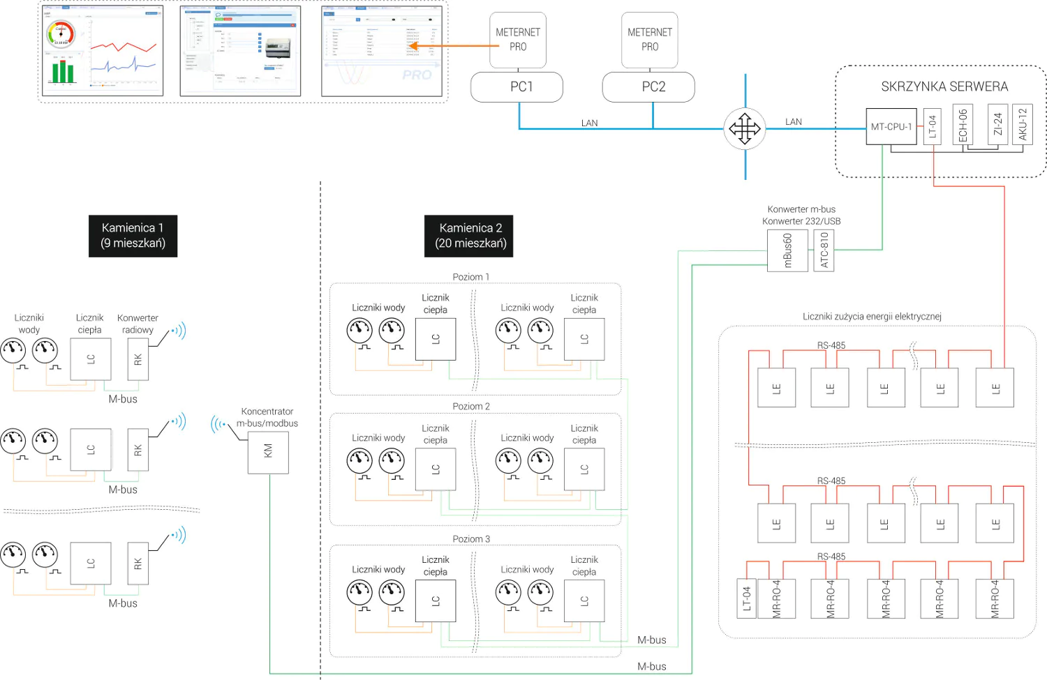This screenshot has width=1047, height=680.
Task: Select the LT-04 module next to MT-CPU-1
Action: (x=933, y=127)
